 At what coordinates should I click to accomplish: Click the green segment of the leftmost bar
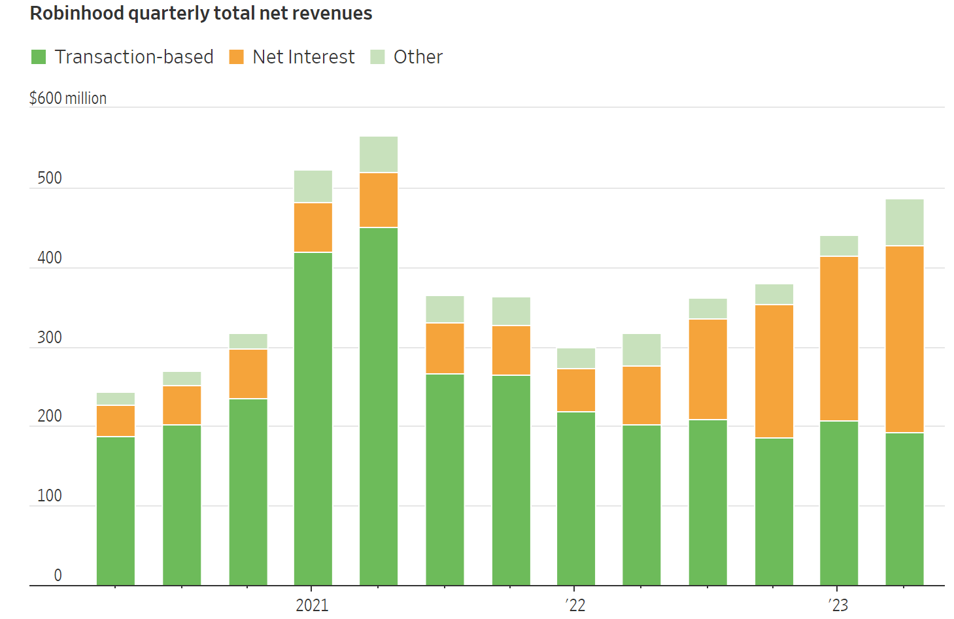coord(116,511)
